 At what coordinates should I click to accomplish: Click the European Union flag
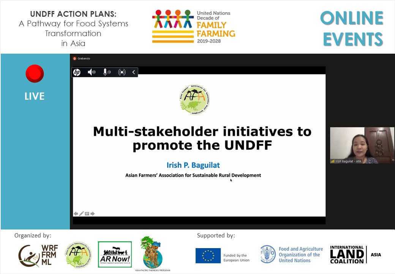[x=208, y=256]
